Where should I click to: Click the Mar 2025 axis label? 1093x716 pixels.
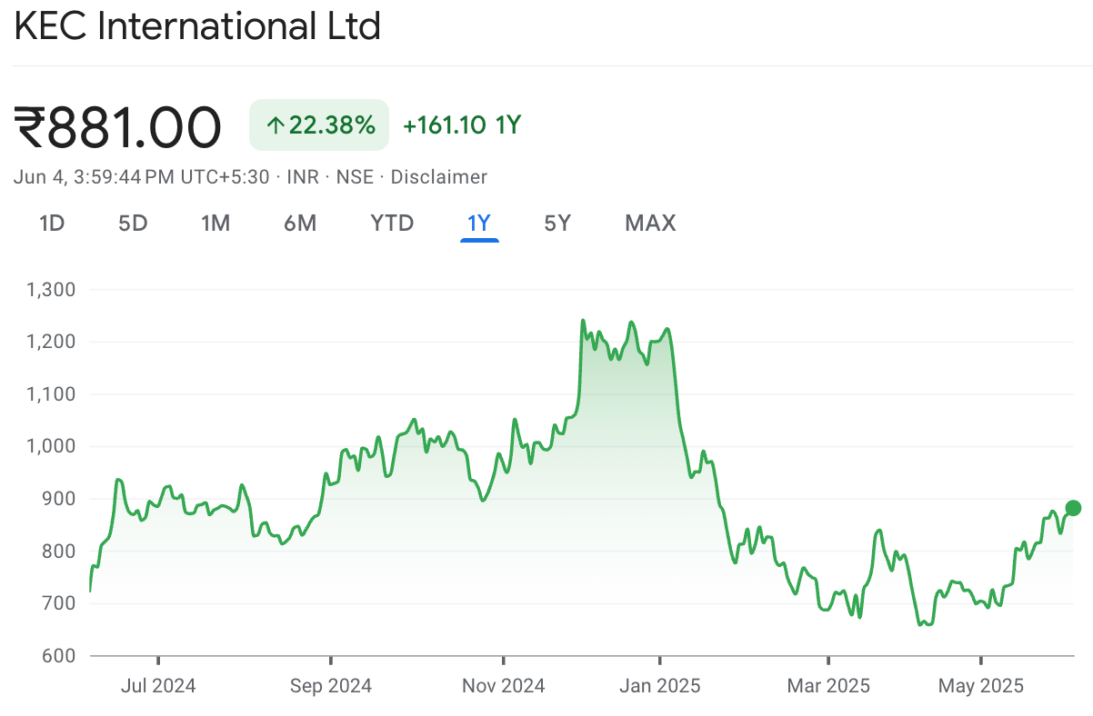click(x=828, y=686)
